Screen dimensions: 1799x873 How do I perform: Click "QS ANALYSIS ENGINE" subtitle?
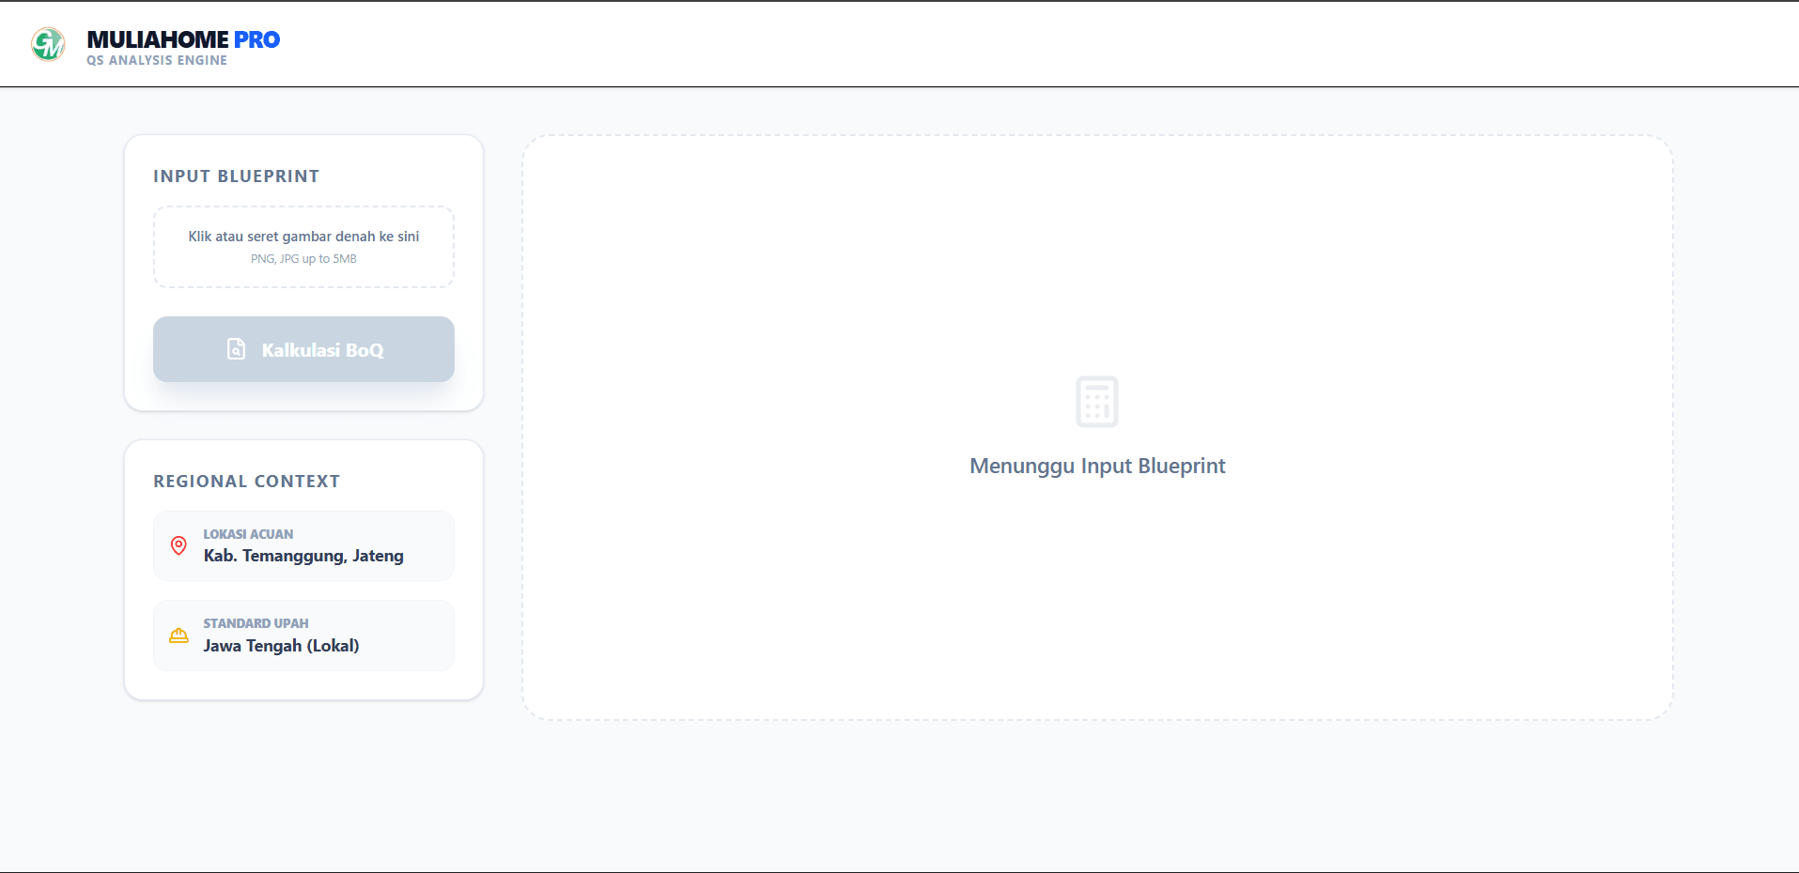tap(157, 60)
